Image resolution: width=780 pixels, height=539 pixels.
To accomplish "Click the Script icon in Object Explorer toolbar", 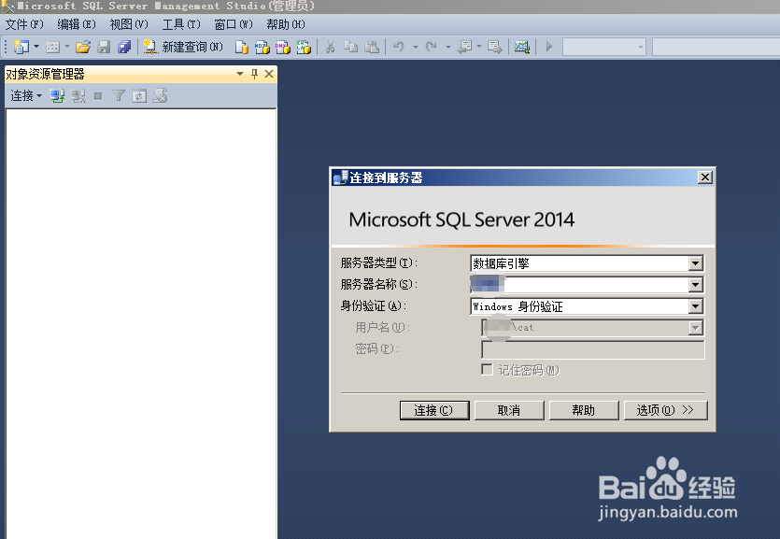I will [160, 95].
